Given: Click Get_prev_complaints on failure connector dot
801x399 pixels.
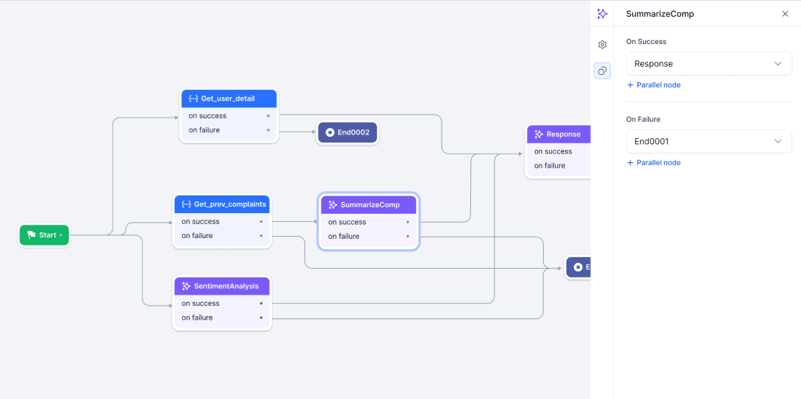Looking at the screenshot, I should point(261,236).
